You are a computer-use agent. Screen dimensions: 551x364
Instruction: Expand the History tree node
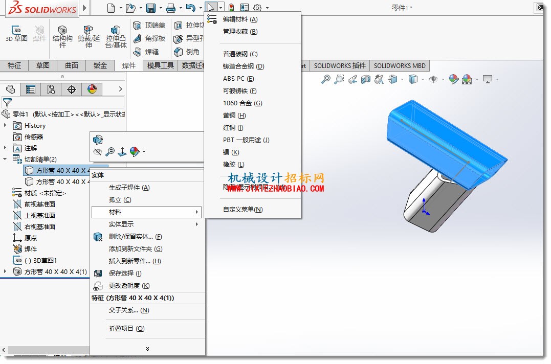coord(5,125)
